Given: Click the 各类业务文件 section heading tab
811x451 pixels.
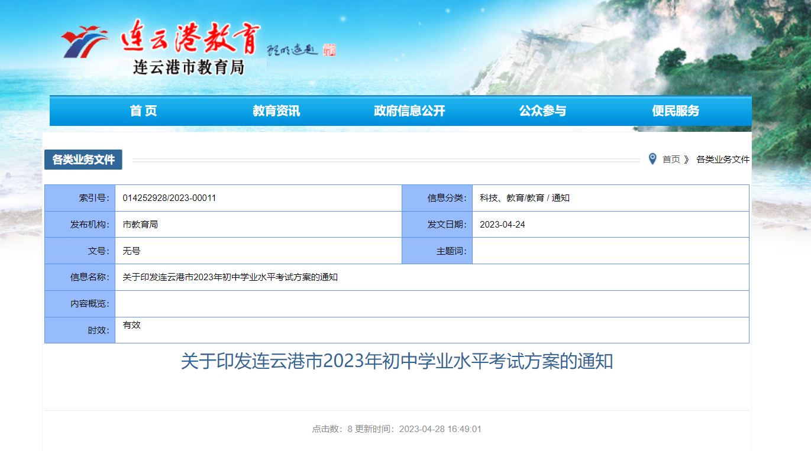Looking at the screenshot, I should point(83,160).
